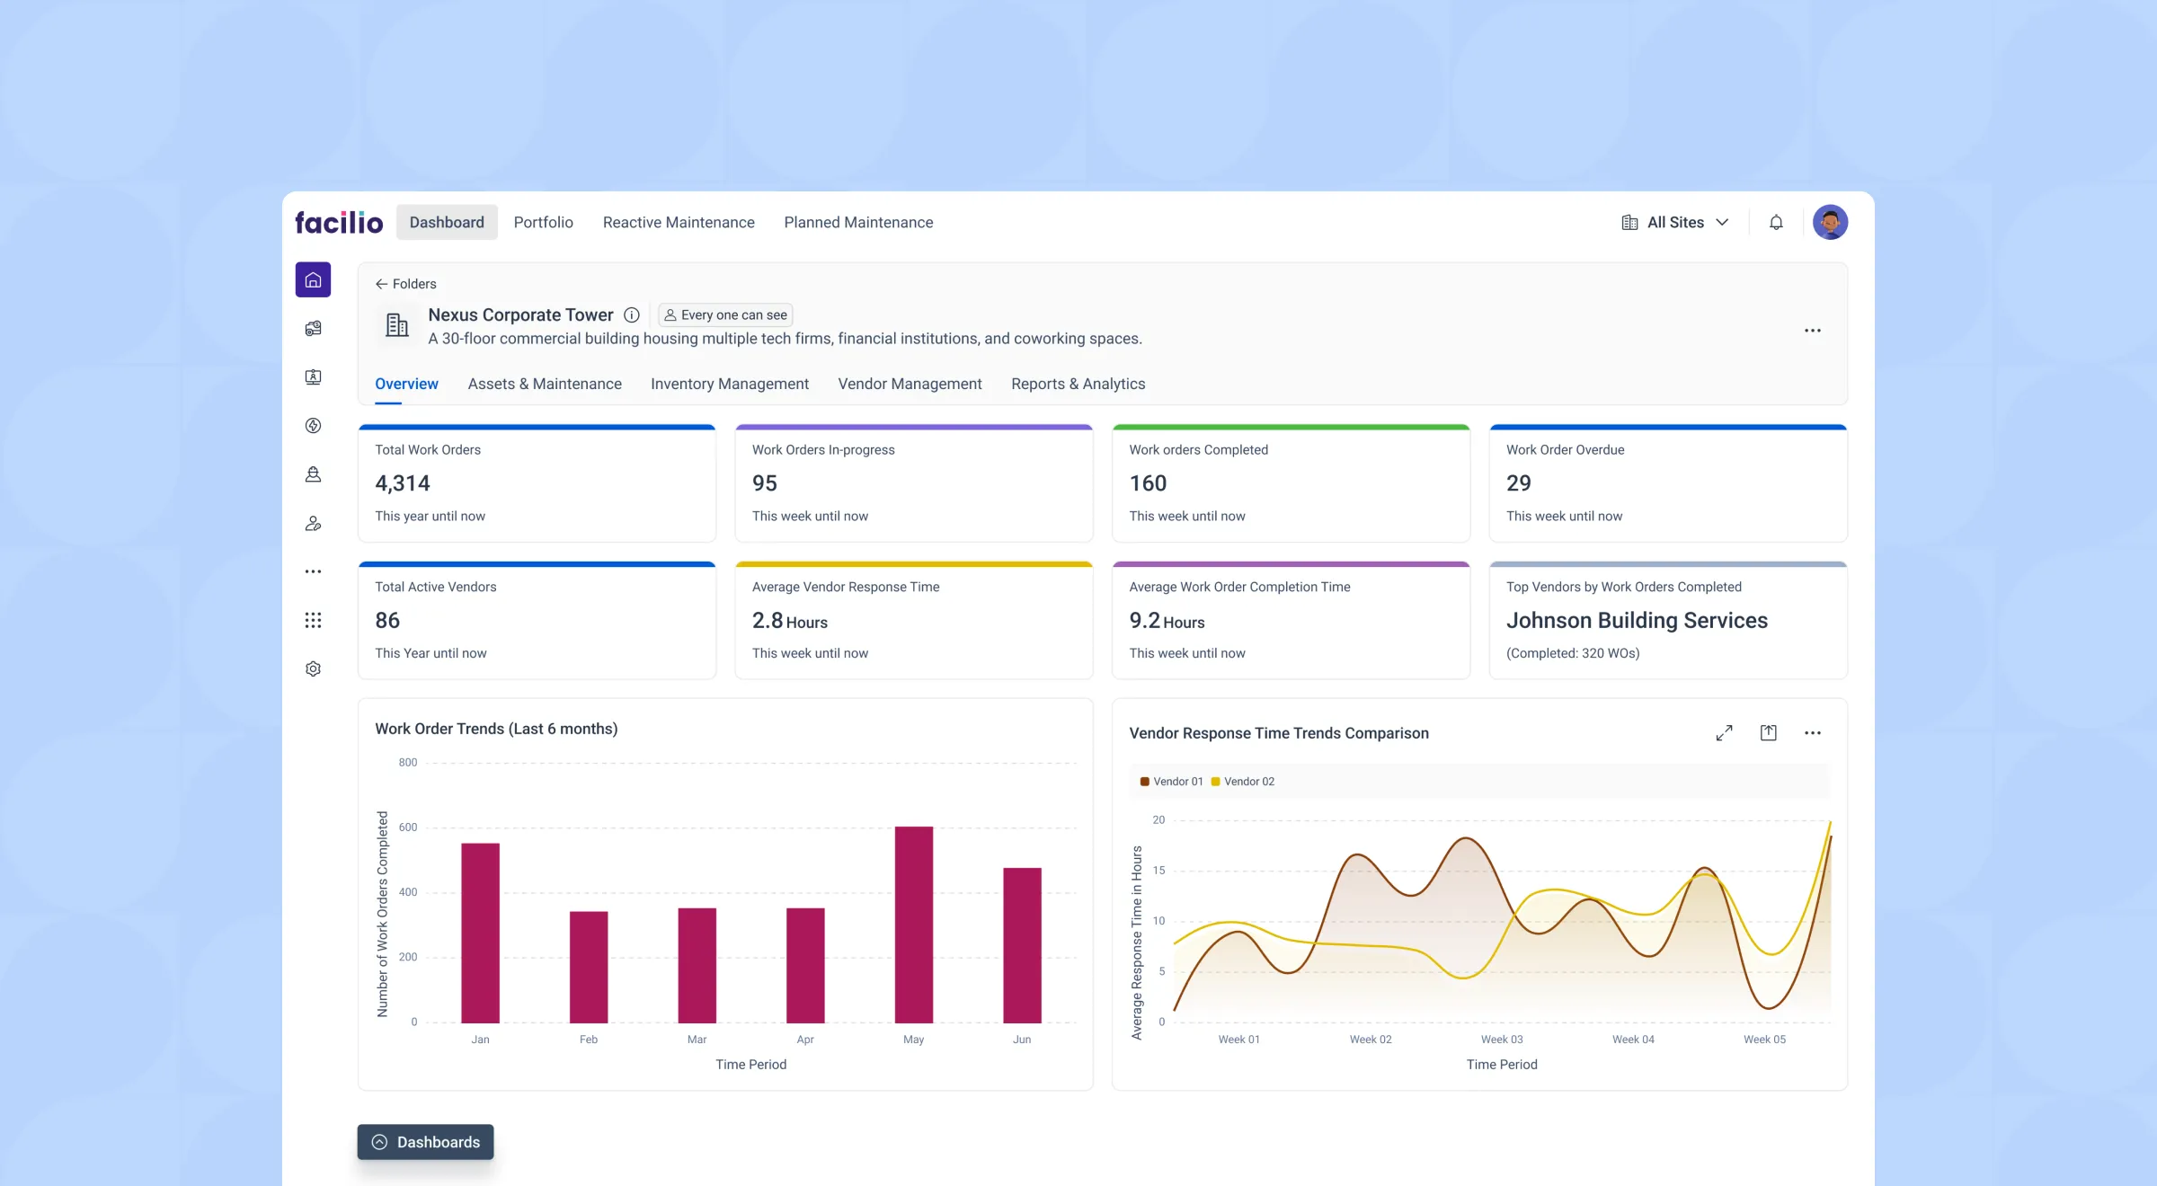Open the apps grid in the sidebar

(313, 620)
